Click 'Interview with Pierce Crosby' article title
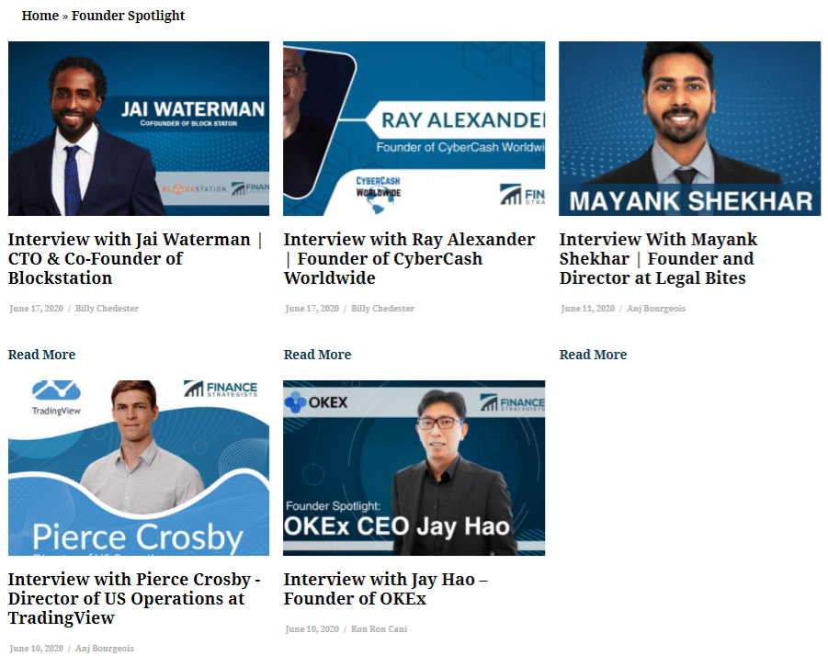The image size is (828, 667). click(x=134, y=598)
